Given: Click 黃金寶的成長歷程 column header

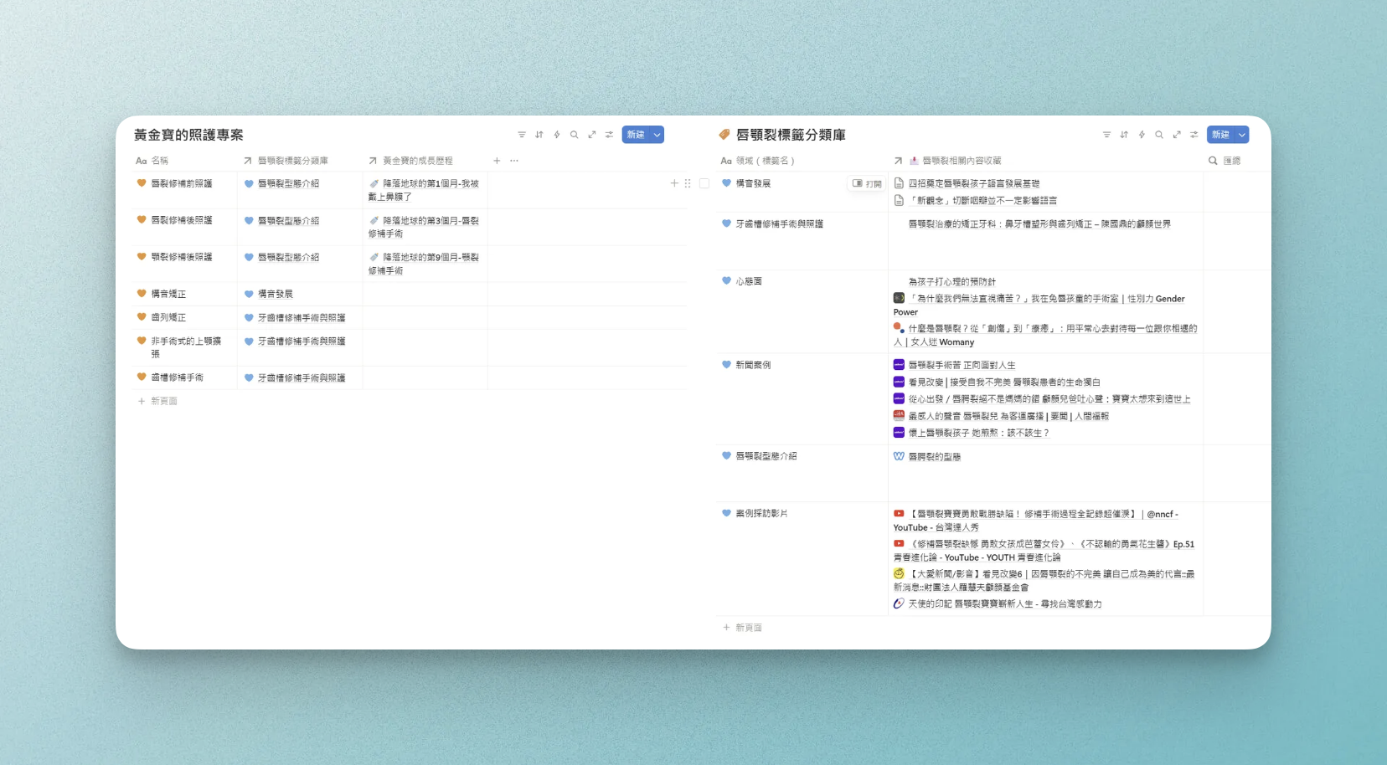Looking at the screenshot, I should [417, 161].
